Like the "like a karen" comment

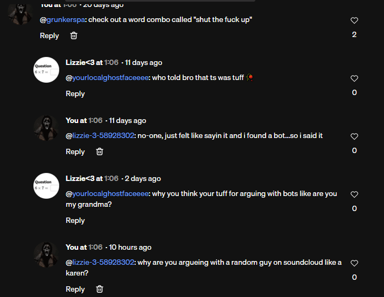click(x=354, y=263)
